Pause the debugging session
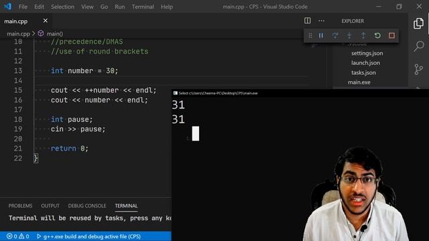This screenshot has height=241, width=429. coord(321,35)
